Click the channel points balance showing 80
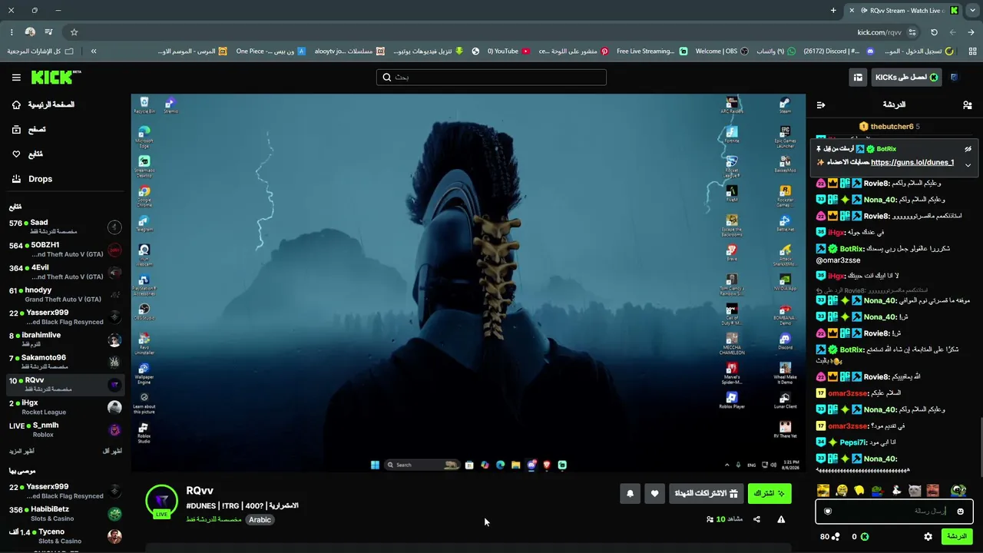This screenshot has width=983, height=553. click(829, 537)
